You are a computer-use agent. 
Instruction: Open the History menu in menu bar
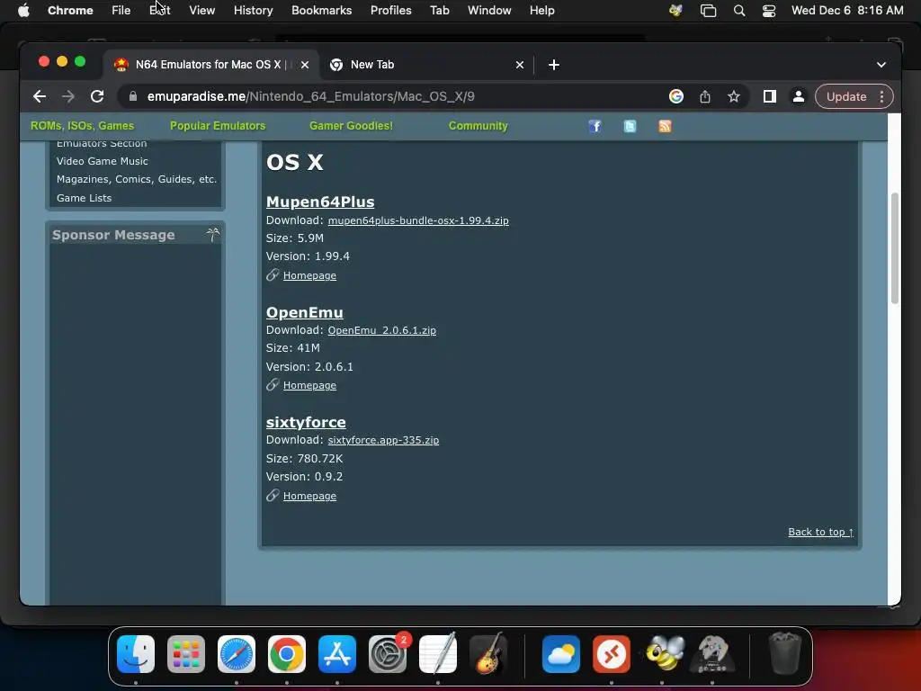pos(253,11)
